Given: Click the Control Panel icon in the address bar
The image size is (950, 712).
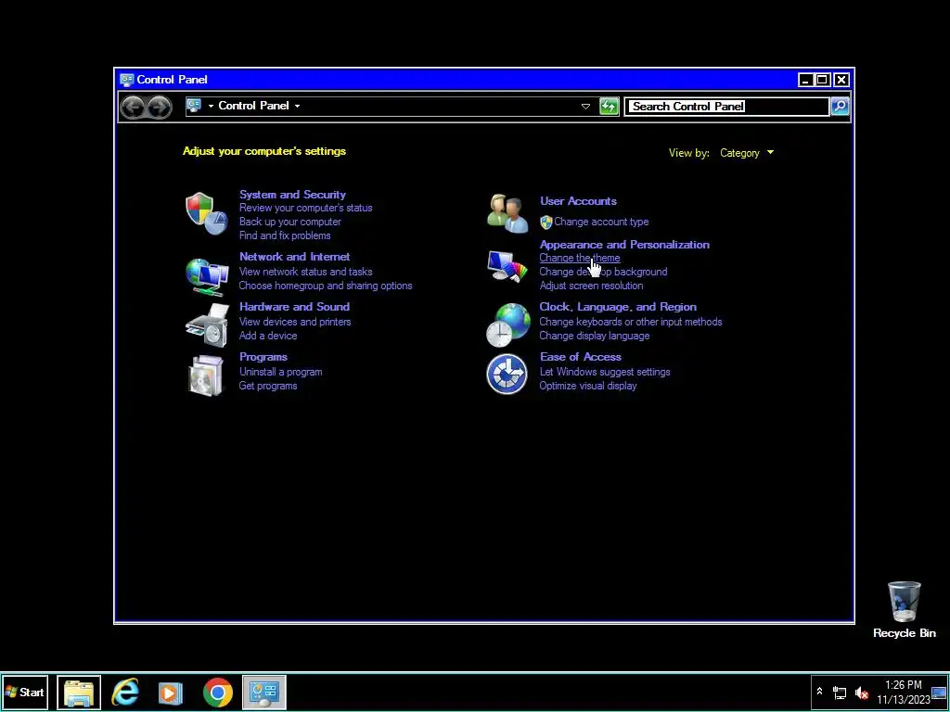Looking at the screenshot, I should coord(194,106).
